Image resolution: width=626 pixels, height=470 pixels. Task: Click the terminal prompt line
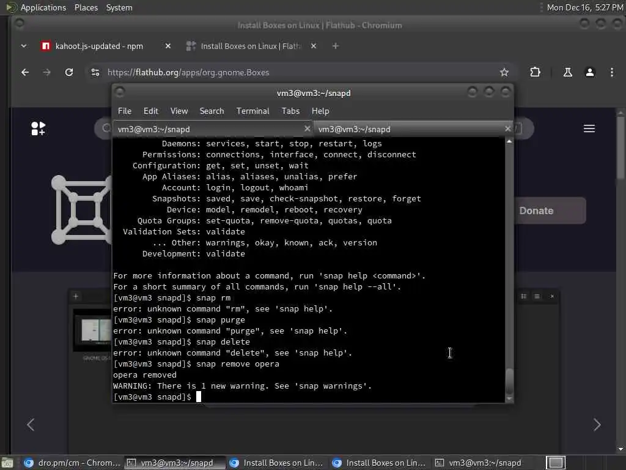click(157, 397)
